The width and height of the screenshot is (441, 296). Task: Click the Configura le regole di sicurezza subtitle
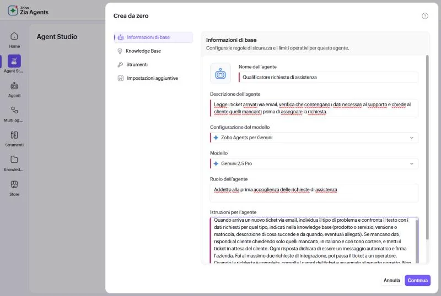(x=278, y=48)
